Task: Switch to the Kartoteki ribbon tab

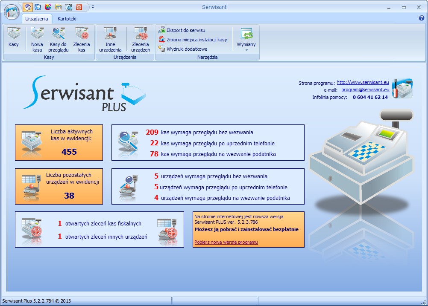Action: 67,19
